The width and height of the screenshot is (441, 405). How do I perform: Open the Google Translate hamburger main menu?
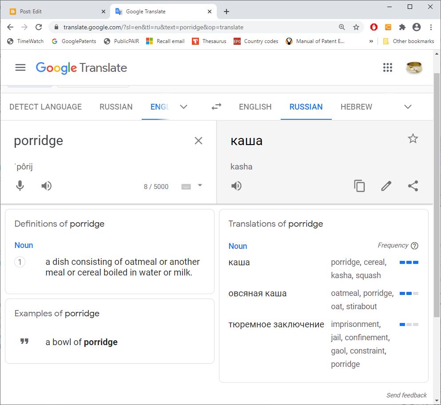point(20,67)
